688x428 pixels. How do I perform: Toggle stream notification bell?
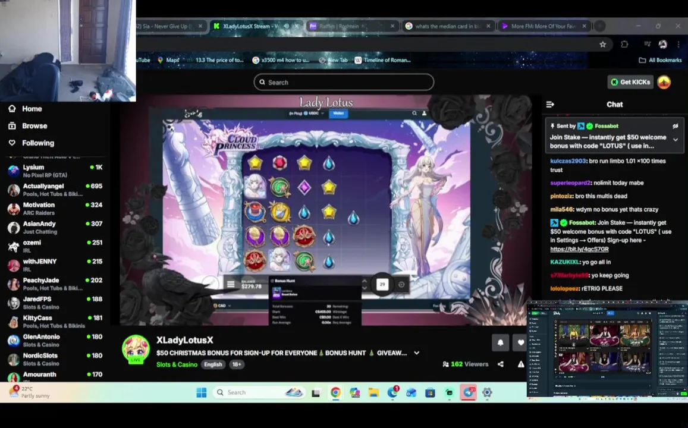501,342
